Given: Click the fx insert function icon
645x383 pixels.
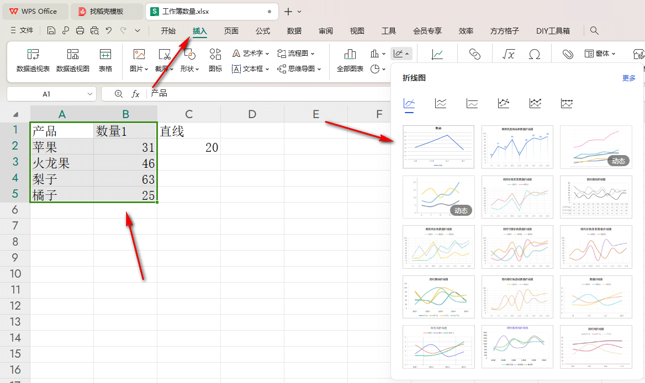Looking at the screenshot, I should 135,94.
